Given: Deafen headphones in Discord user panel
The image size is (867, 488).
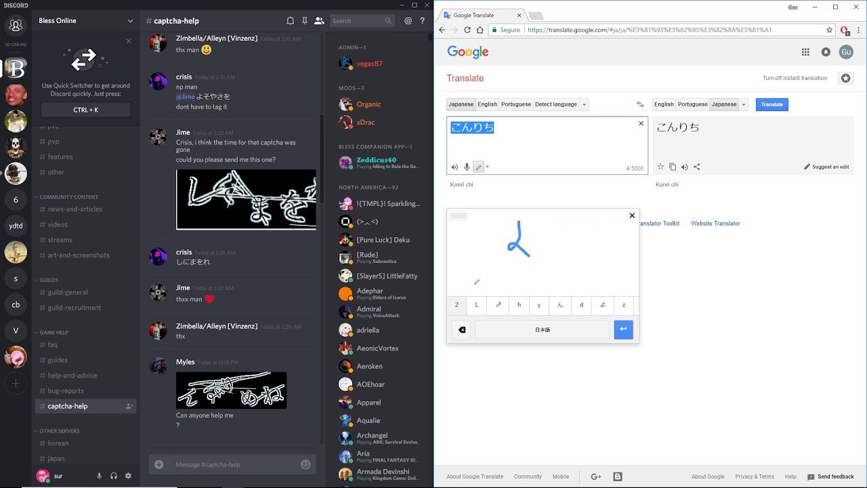Looking at the screenshot, I should 114,476.
